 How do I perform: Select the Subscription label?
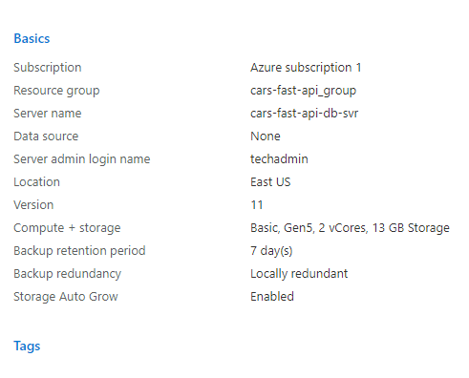[x=48, y=68]
